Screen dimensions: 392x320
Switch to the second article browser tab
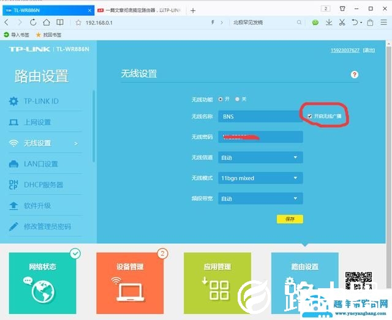[140, 10]
